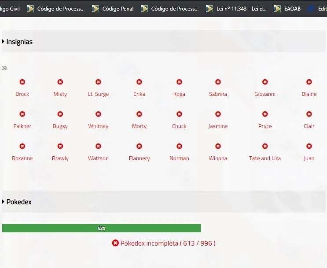The height and width of the screenshot is (268, 327).
Task: Click the red X icon above Sabrina
Action: [218, 82]
